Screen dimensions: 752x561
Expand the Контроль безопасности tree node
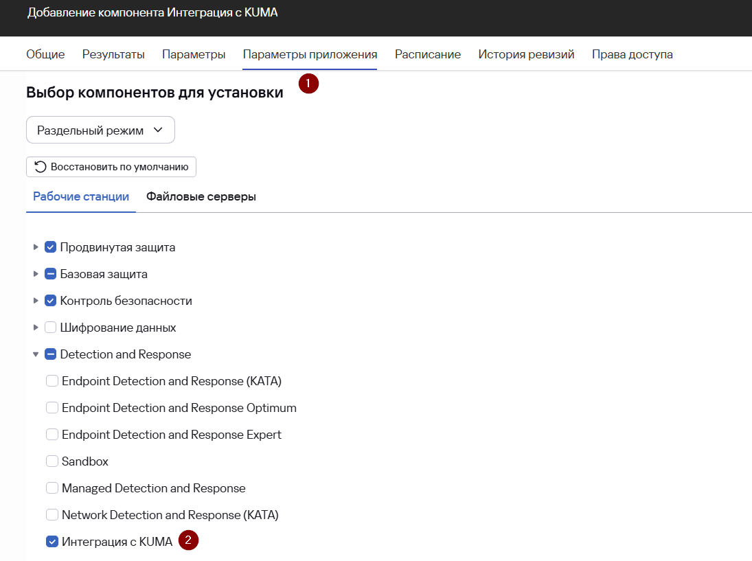36,301
